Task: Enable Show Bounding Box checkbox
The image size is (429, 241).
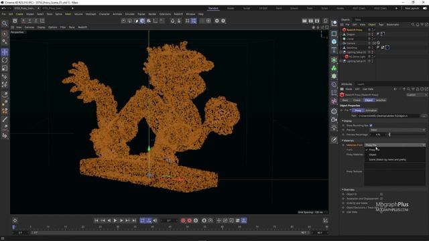Action: coord(371,125)
